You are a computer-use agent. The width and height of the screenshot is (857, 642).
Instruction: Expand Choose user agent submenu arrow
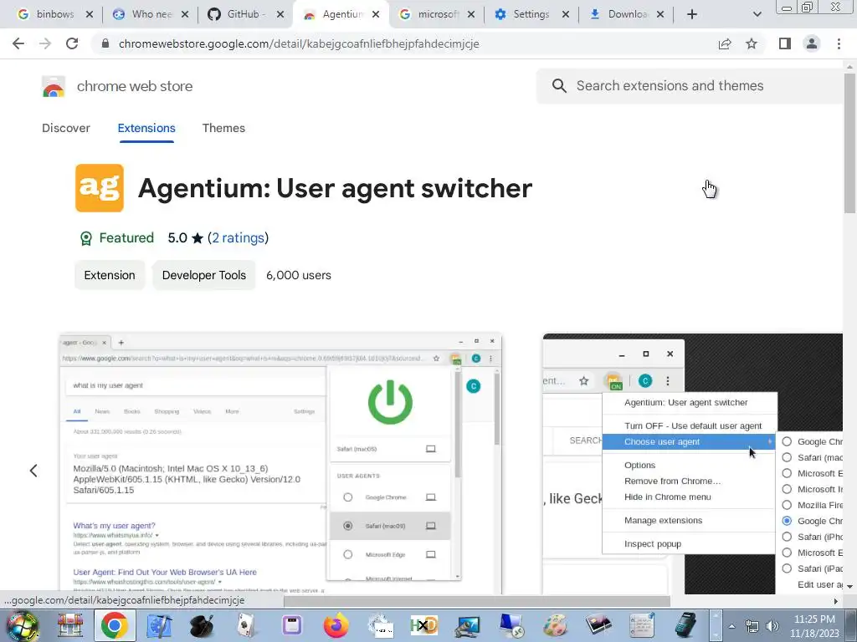(x=770, y=441)
